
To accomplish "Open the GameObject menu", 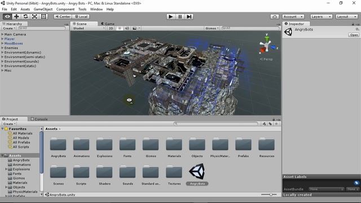I will tap(43, 9).
